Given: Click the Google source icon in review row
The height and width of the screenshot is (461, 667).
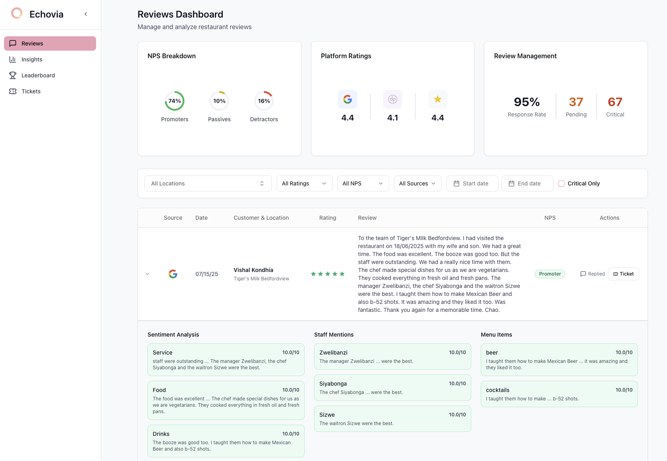Looking at the screenshot, I should [x=173, y=274].
